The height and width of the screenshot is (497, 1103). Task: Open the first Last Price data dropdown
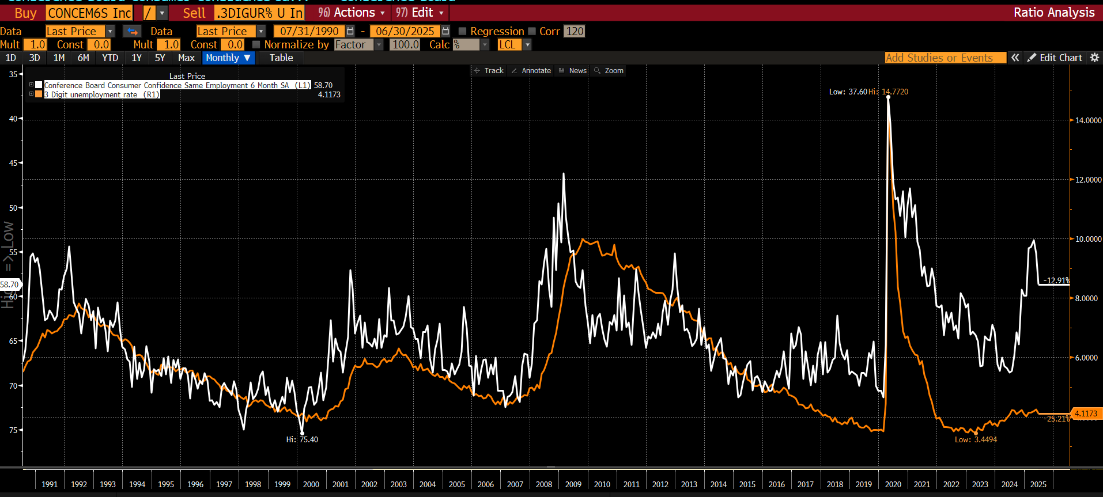pos(110,31)
